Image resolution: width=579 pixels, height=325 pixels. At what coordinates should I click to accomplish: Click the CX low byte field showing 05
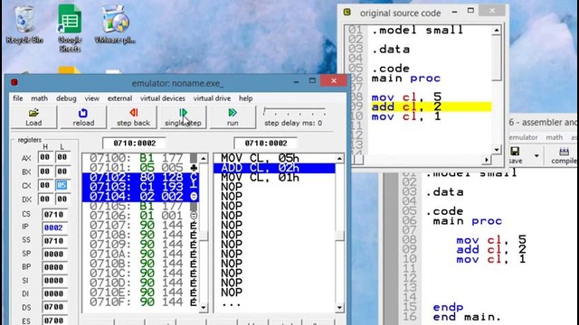pyautogui.click(x=62, y=185)
